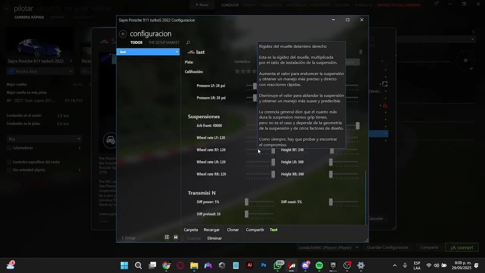The image size is (485, 273).
Task: Open the Prosha Blue skin dropdown in main window
Action: tap(40, 71)
